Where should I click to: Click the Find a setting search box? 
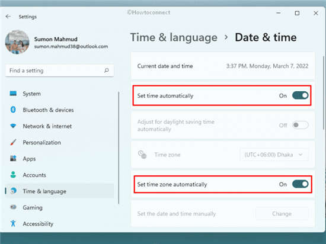(59, 70)
